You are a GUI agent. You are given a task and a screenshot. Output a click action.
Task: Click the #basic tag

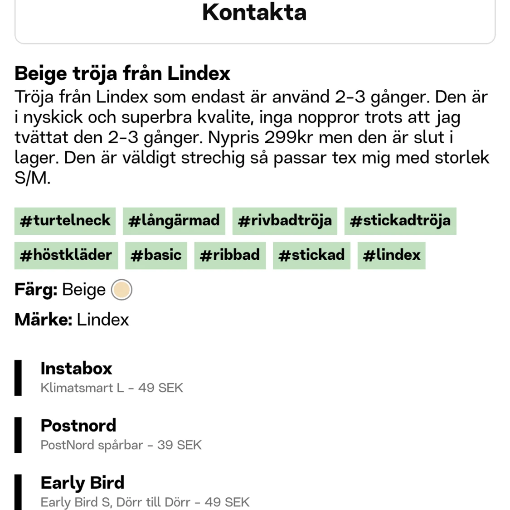156,255
